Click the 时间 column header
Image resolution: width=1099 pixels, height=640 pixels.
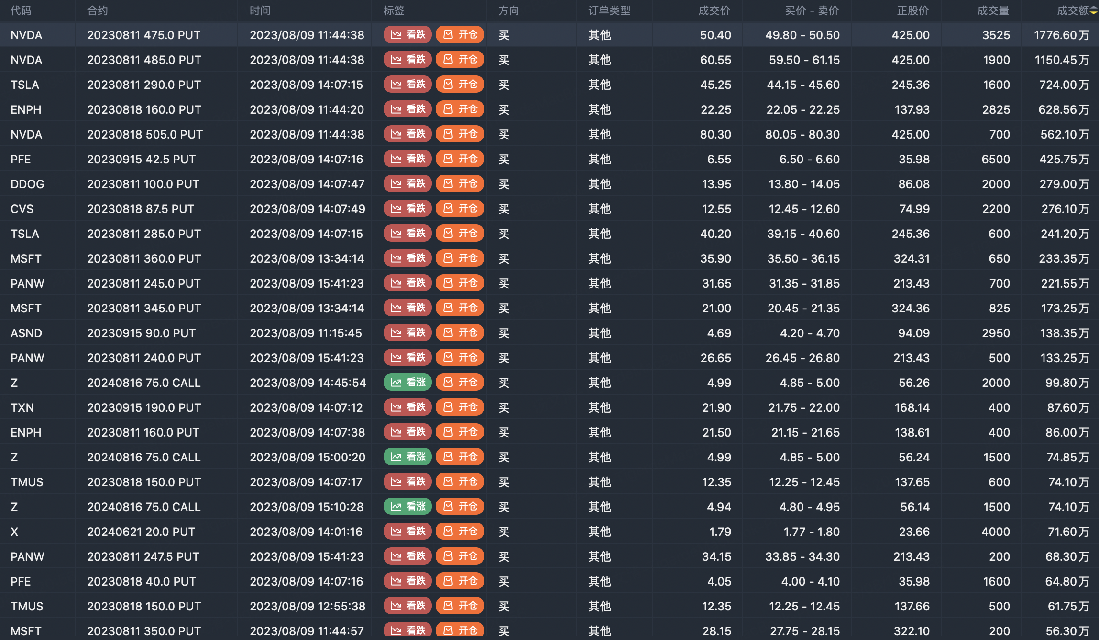(x=260, y=11)
